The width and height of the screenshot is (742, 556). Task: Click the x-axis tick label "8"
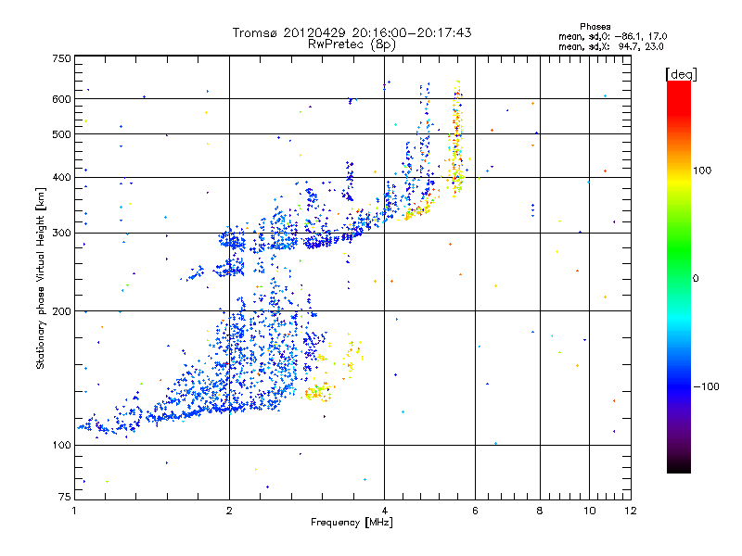[540, 511]
